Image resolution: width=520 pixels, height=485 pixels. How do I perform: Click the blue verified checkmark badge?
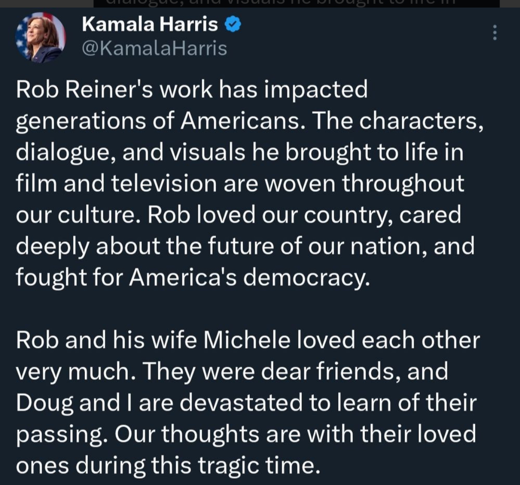tap(233, 25)
